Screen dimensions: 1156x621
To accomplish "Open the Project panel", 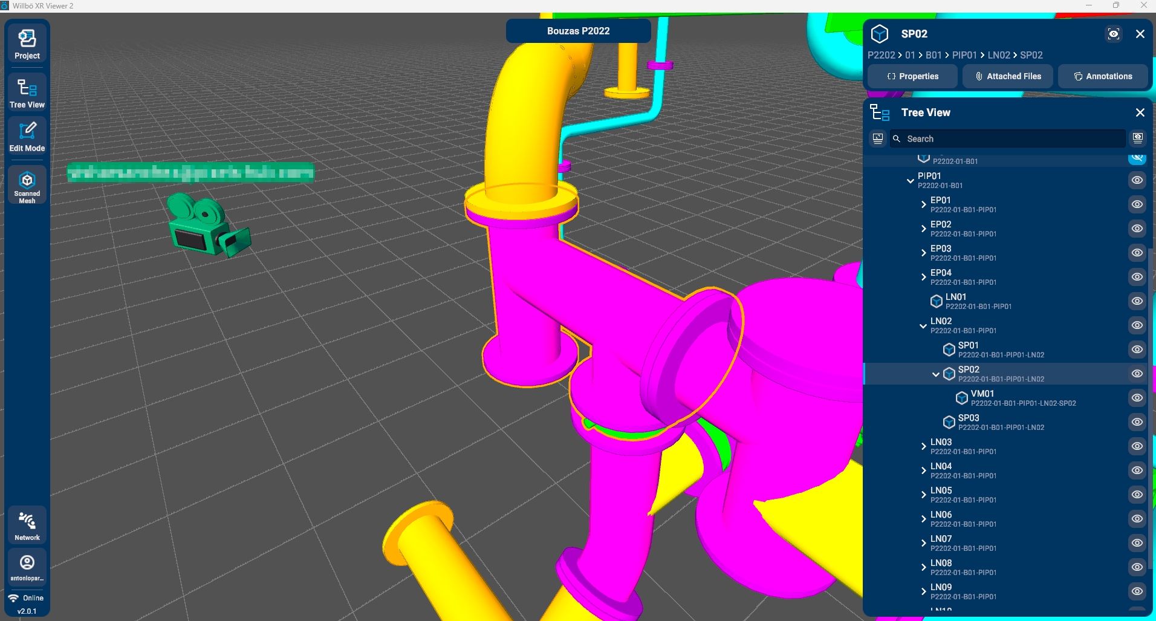I will click(x=27, y=44).
